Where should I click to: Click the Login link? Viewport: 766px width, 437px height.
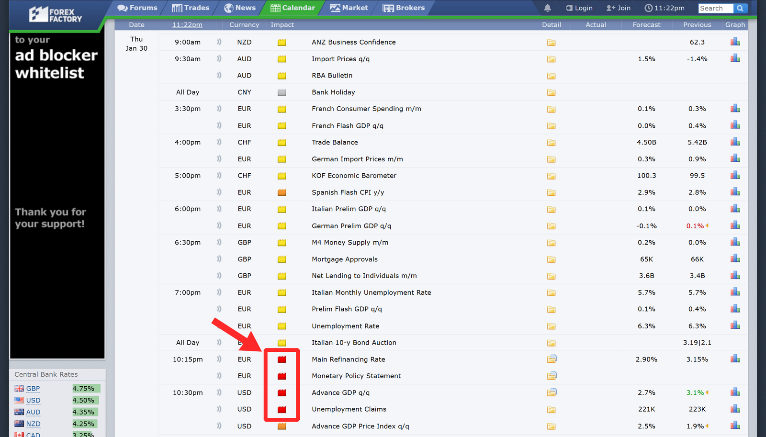click(579, 8)
